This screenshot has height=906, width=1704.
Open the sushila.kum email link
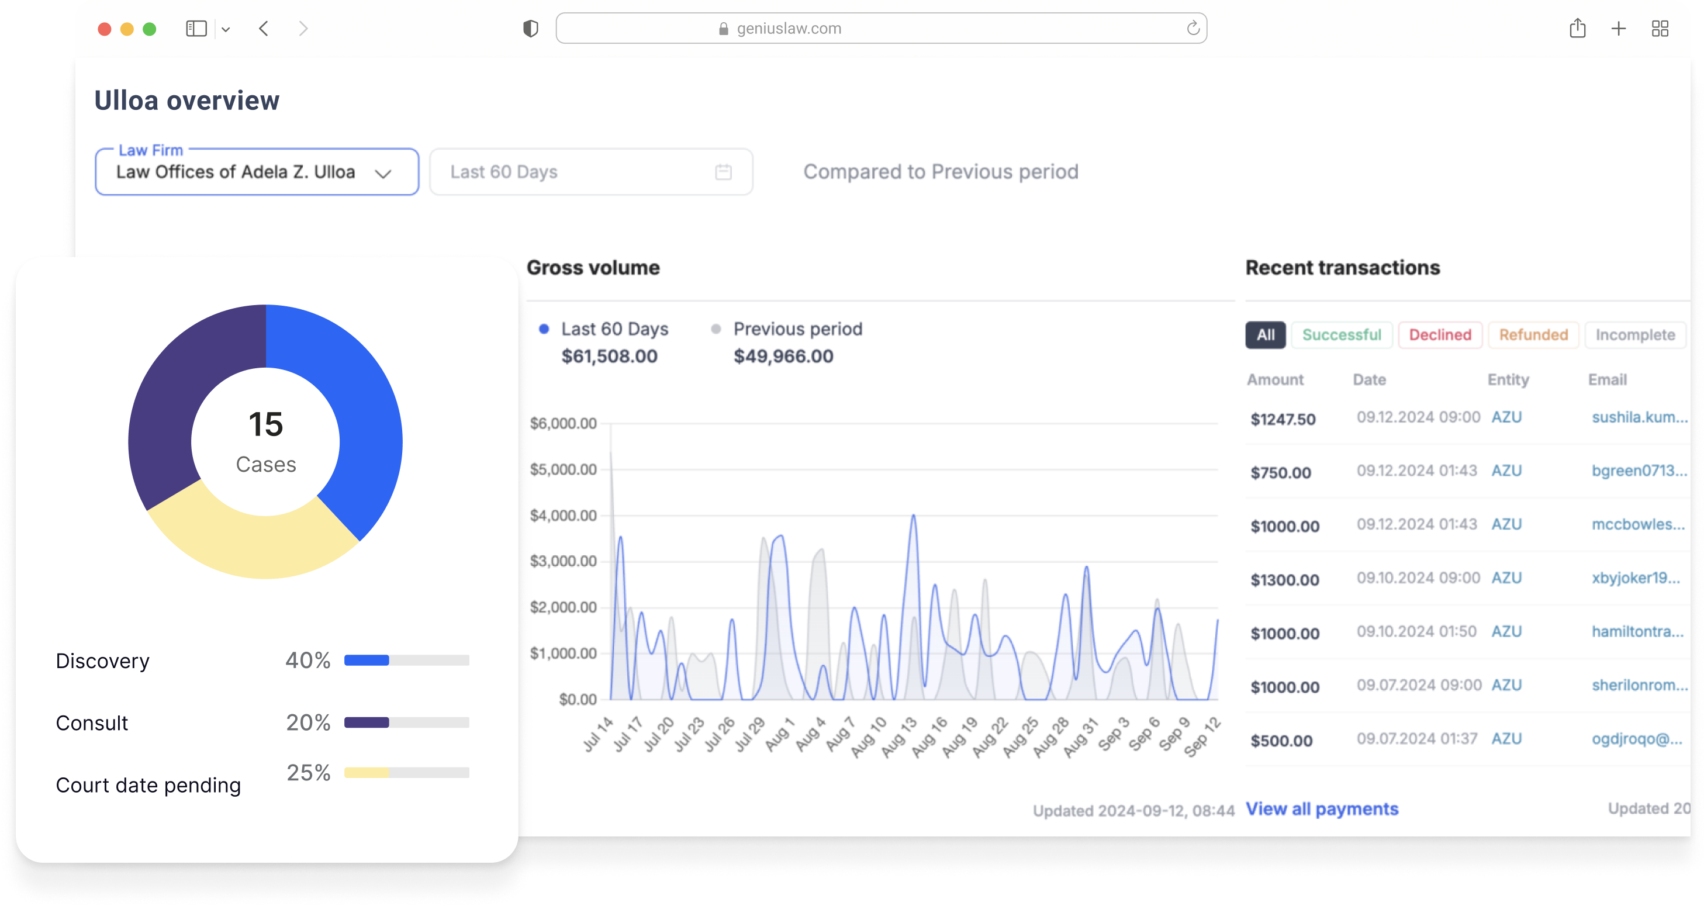click(x=1639, y=417)
